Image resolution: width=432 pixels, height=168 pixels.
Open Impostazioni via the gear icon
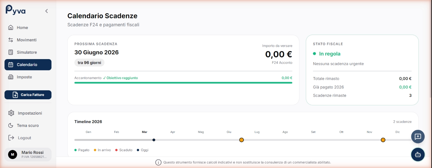[x=11, y=113]
